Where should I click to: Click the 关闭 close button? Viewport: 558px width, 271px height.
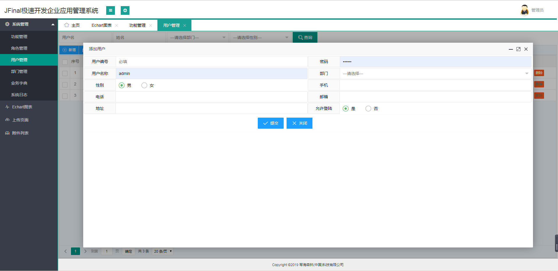[x=299, y=123]
